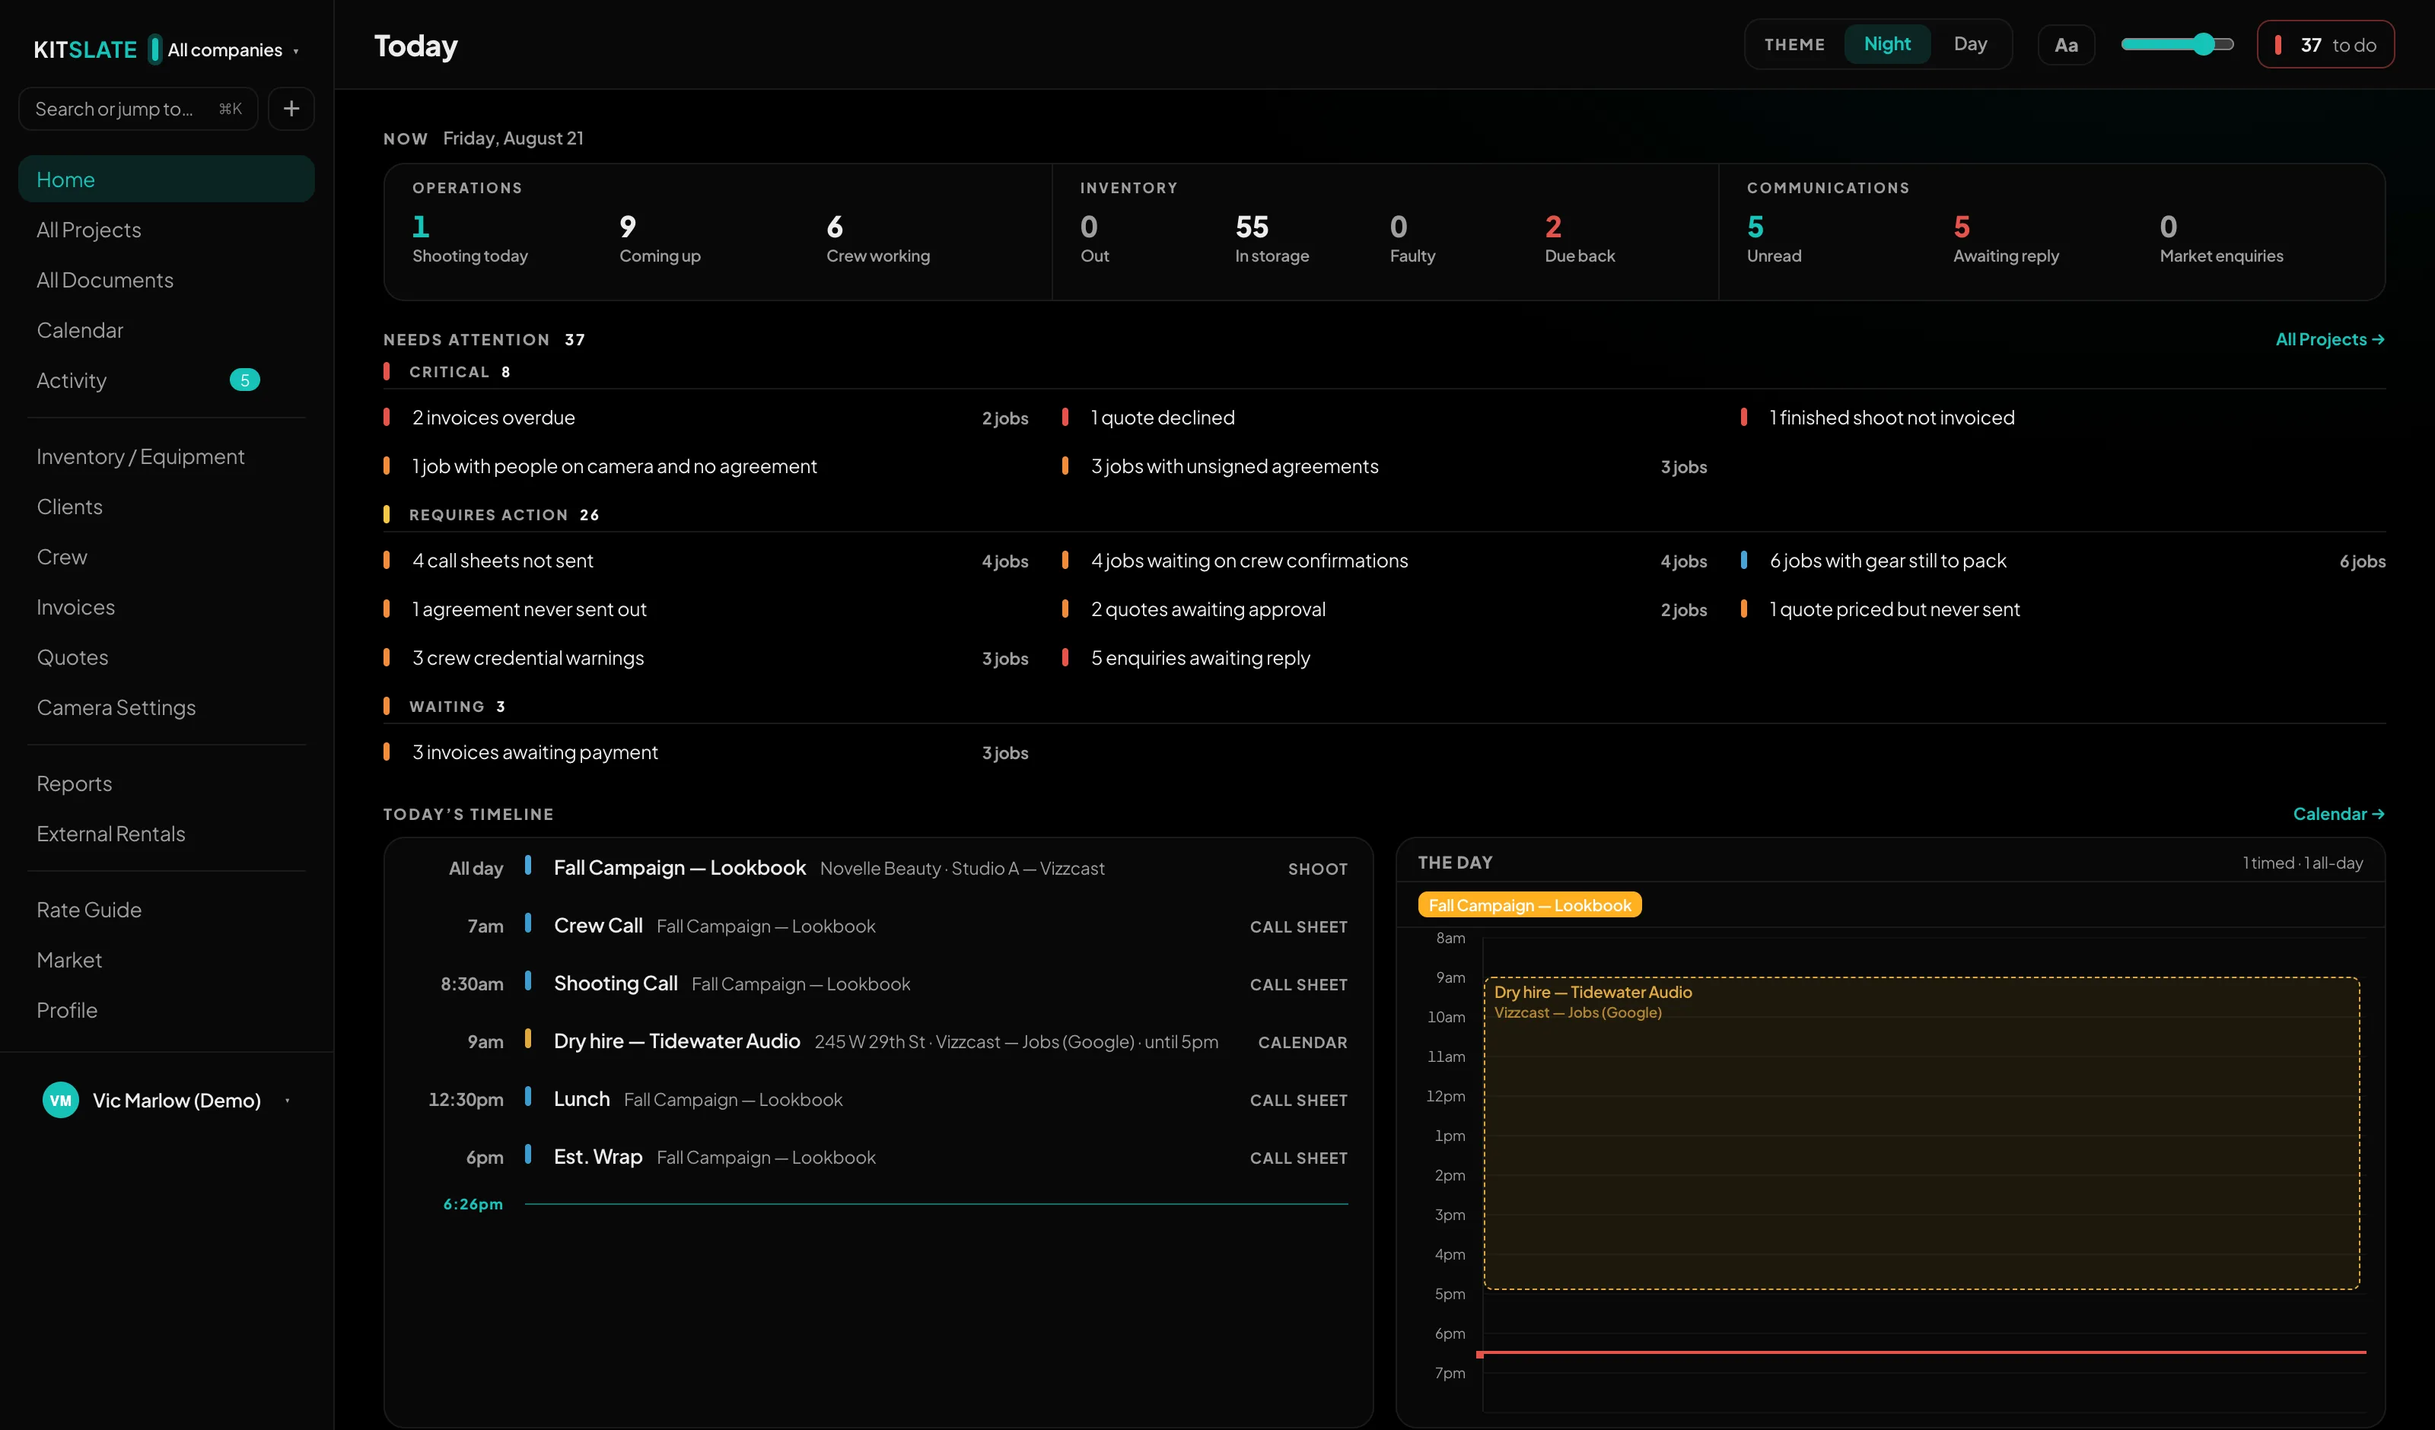This screenshot has width=2435, height=1430.
Task: Select the Coming up stat
Action: coord(660,239)
